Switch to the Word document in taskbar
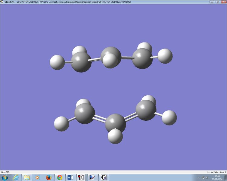227x181 pixels. pyautogui.click(x=70, y=177)
